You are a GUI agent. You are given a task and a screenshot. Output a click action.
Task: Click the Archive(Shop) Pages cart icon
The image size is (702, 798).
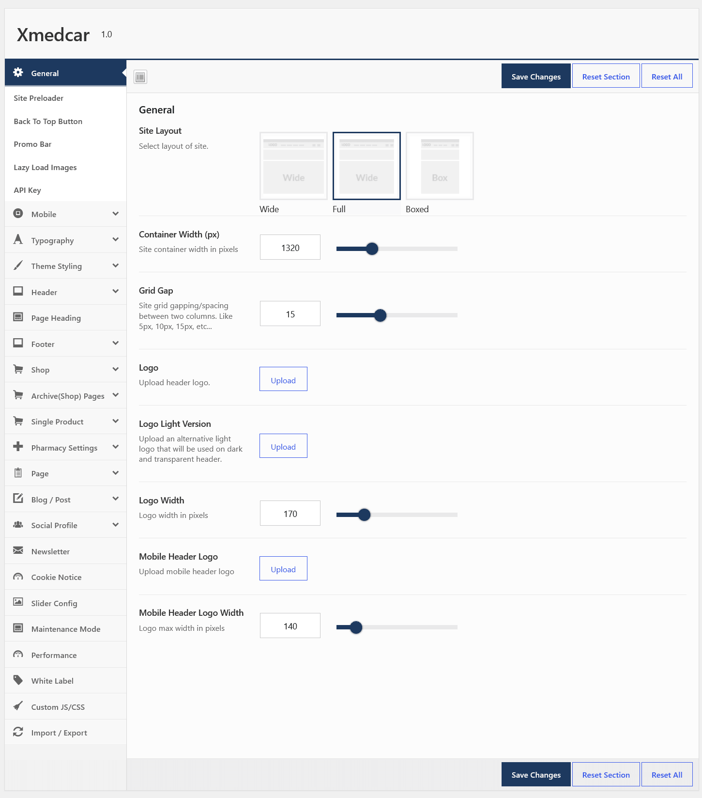click(18, 395)
